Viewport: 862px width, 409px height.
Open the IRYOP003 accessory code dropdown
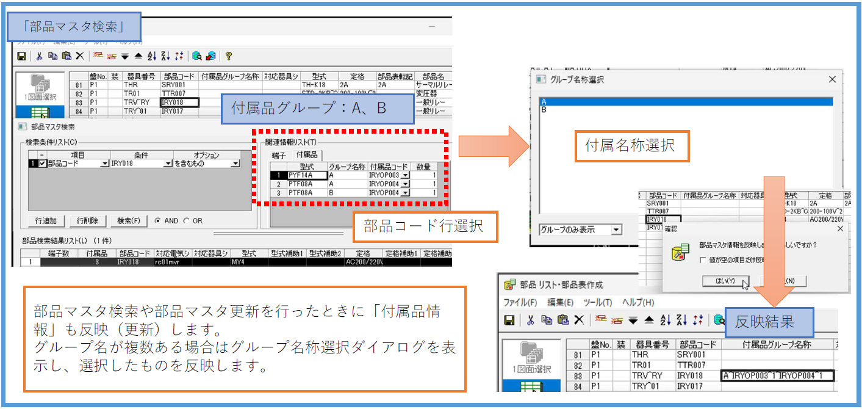[404, 175]
